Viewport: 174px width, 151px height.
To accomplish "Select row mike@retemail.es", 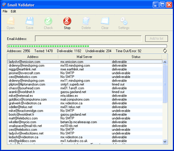I will (85, 96).
